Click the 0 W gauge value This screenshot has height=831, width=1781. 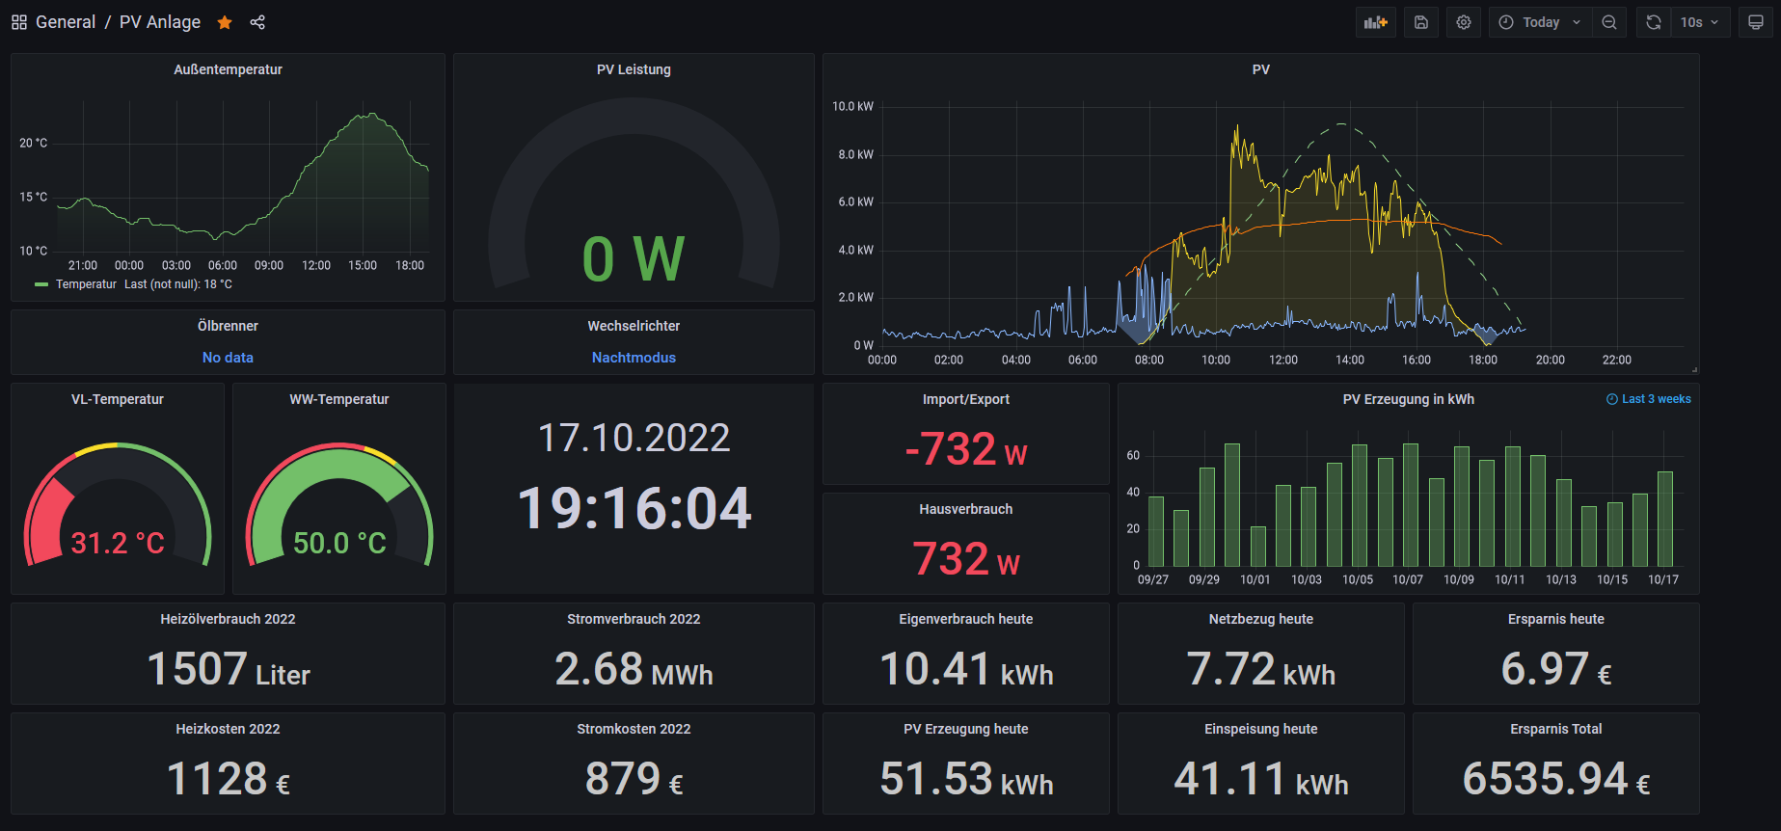(x=634, y=259)
